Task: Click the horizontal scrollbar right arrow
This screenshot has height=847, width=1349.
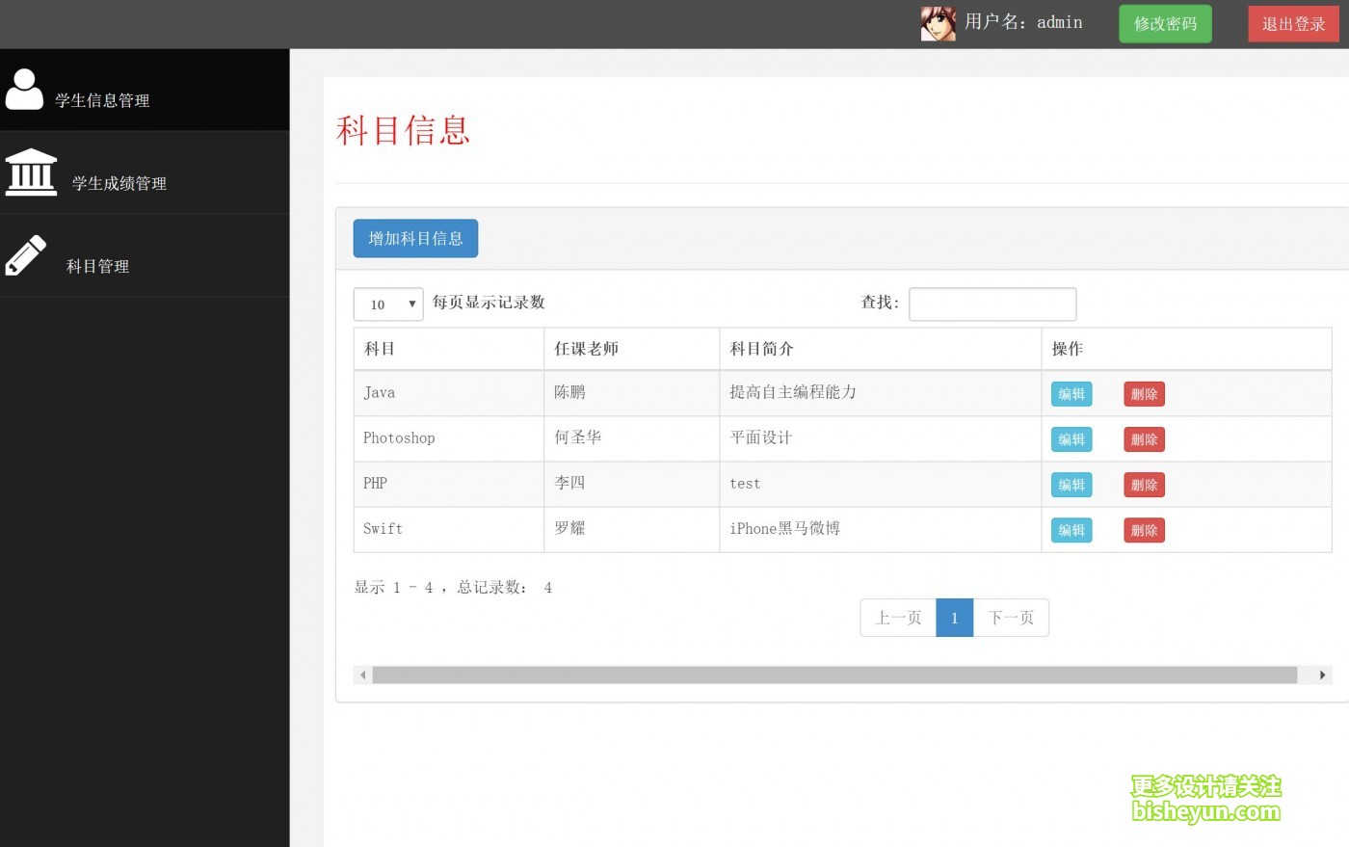Action: (1322, 675)
